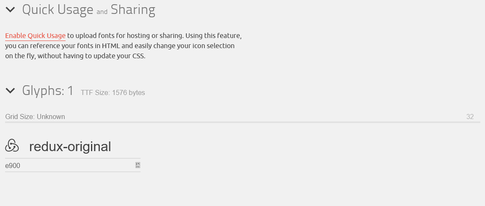Click the word Sharing in the heading
This screenshot has height=206, width=485.
[133, 10]
